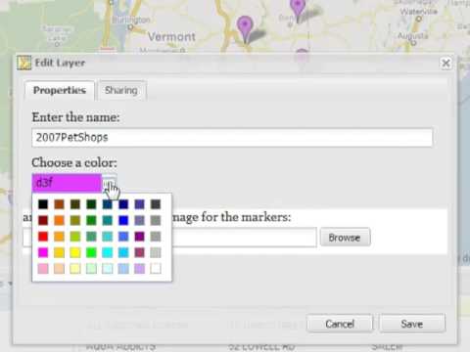
Task: Choose the pure blue swatch
Action: 123,220
